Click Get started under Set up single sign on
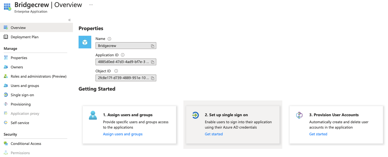Screen dimensions: 388x157 coord(214,134)
